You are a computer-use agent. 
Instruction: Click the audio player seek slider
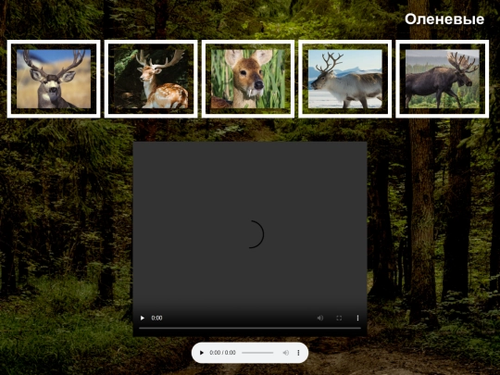pos(257,353)
